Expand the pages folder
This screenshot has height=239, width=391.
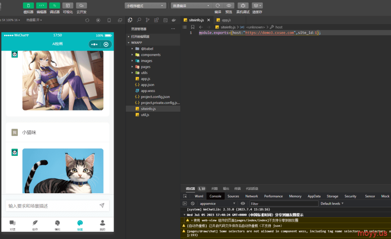[153, 67]
